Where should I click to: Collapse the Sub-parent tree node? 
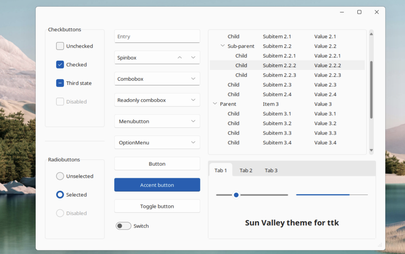coord(222,45)
